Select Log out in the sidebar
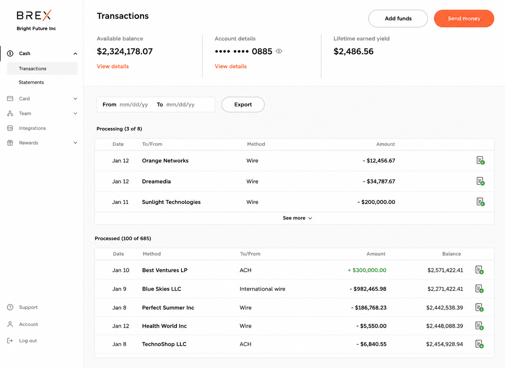Viewport: 505px width, 368px height. [28, 341]
